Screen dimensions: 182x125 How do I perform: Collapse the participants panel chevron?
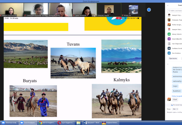click(x=168, y=5)
